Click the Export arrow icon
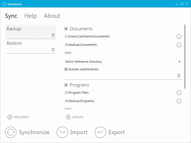Viewport: 191px width, 143px height. tap(100, 132)
